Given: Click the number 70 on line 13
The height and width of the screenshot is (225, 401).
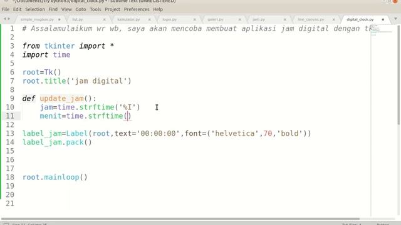Looking at the screenshot, I should (x=268, y=133).
